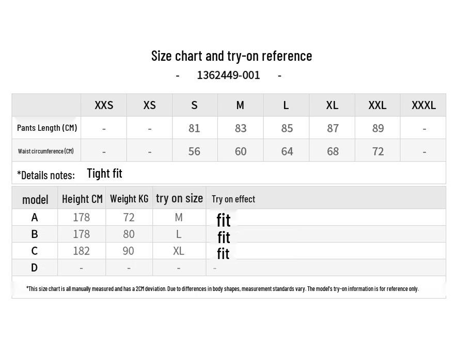Image resolution: width=458 pixels, height=343 pixels.
Task: Click model C try-on size XL
Action: pos(179,251)
